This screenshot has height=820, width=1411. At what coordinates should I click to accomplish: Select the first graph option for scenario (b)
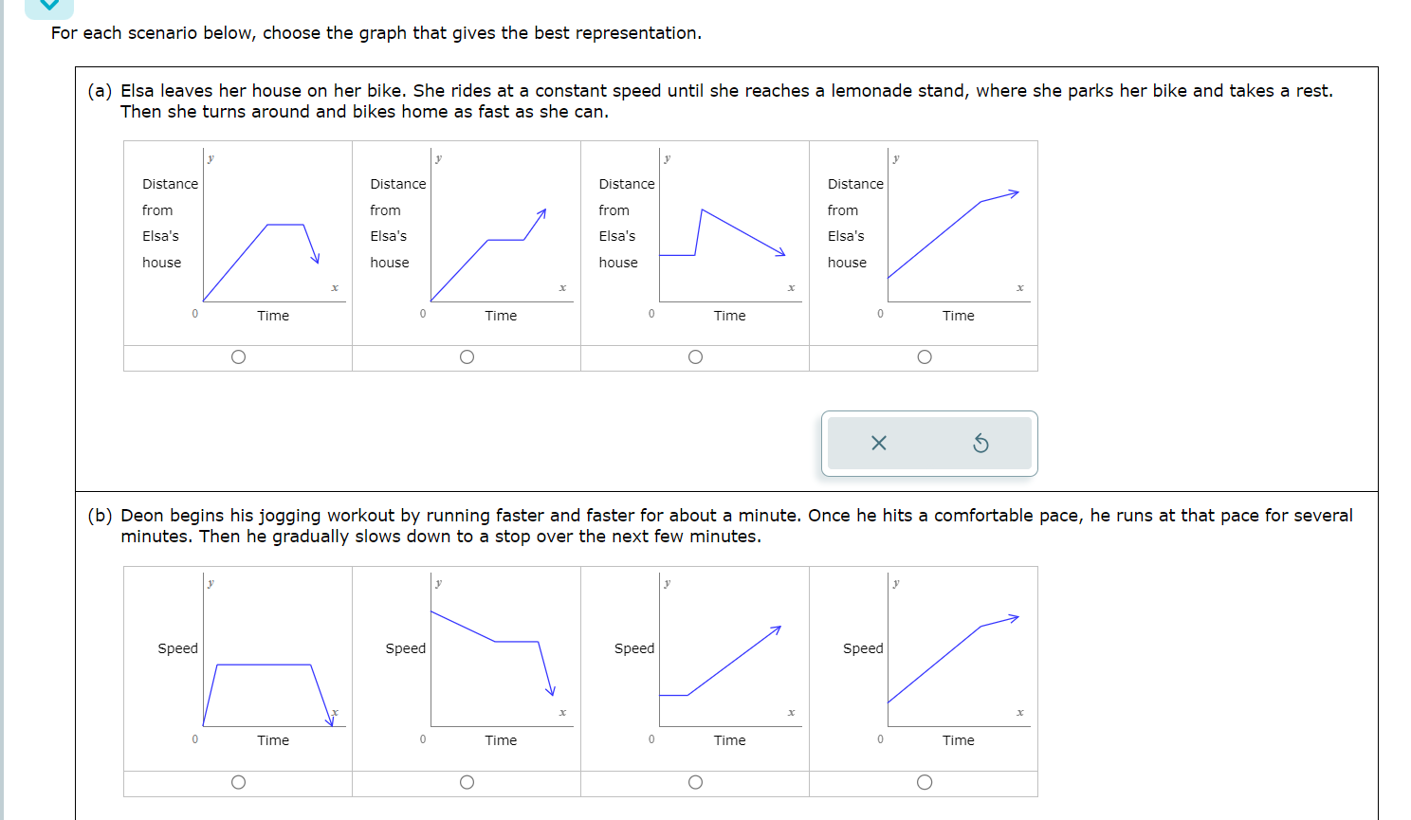point(237,781)
